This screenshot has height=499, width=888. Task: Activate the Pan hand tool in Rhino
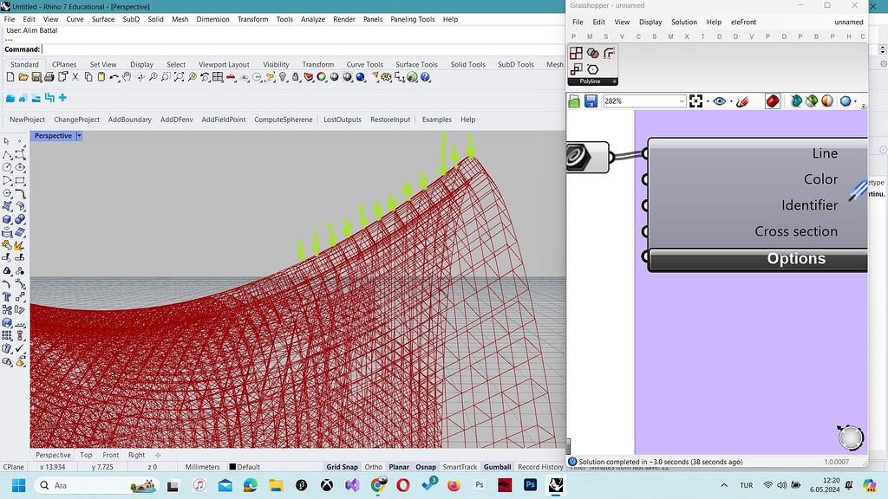point(127,77)
